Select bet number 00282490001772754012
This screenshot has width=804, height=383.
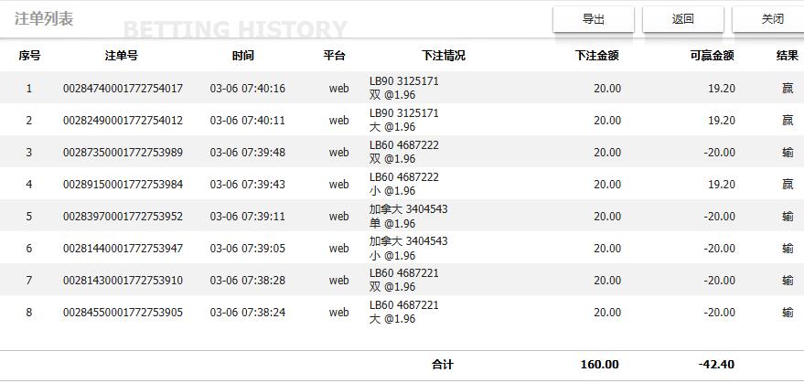123,121
